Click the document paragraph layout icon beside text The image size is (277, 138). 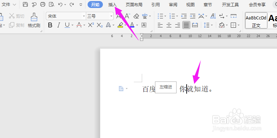121,89
